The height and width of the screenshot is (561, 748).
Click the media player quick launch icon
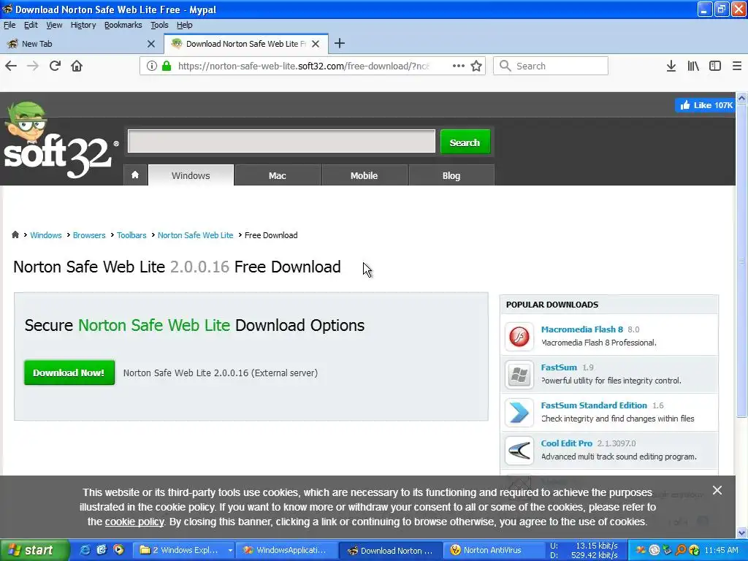coord(118,550)
